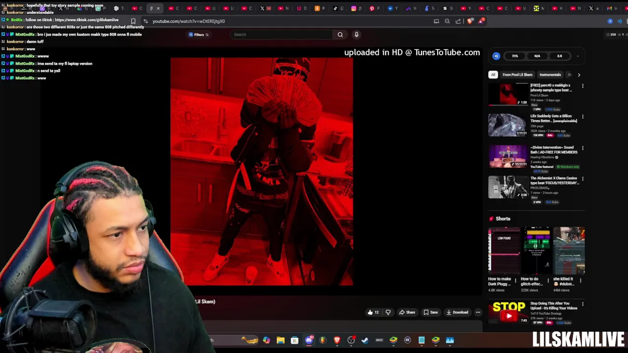The width and height of the screenshot is (628, 353).
Task: Click the 2.5 stat pill
Action: pos(559,56)
